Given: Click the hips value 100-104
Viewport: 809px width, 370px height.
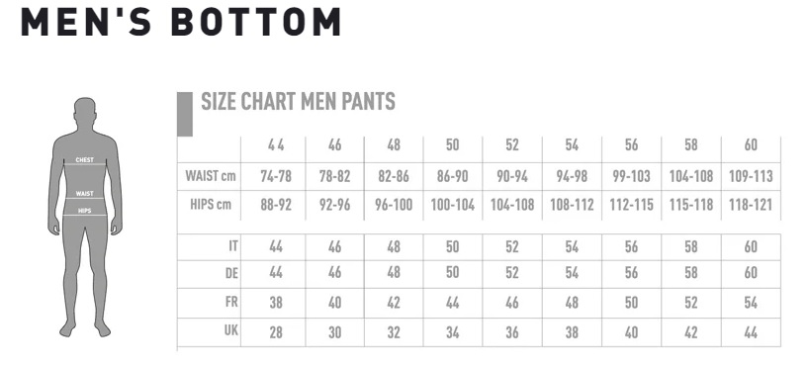Looking at the screenshot, I should click(453, 205).
